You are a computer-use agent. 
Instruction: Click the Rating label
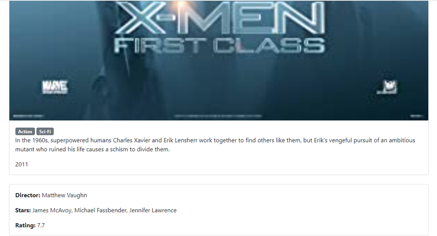pos(25,226)
